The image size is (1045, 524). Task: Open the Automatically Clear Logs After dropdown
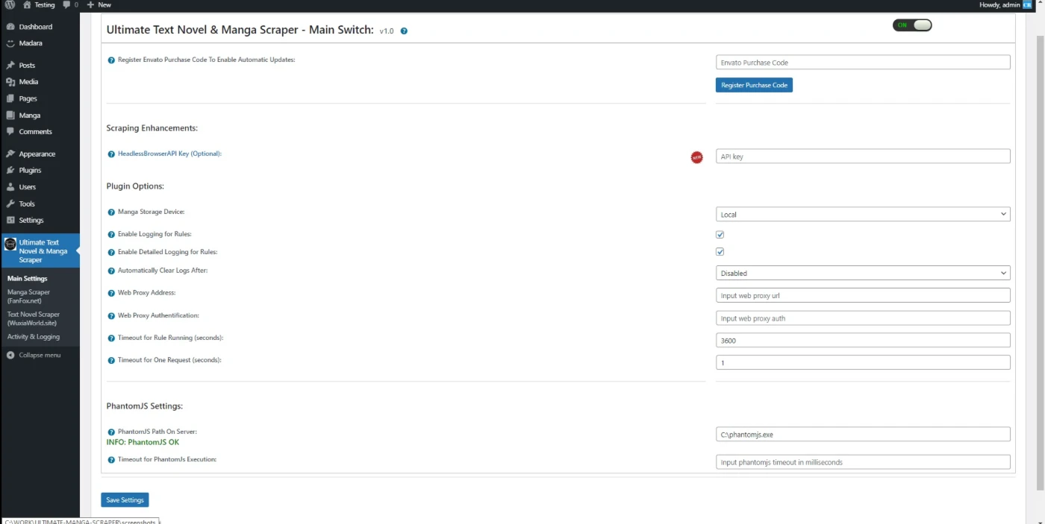tap(863, 274)
